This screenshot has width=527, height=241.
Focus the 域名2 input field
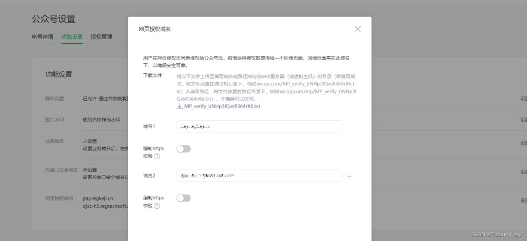click(x=259, y=176)
